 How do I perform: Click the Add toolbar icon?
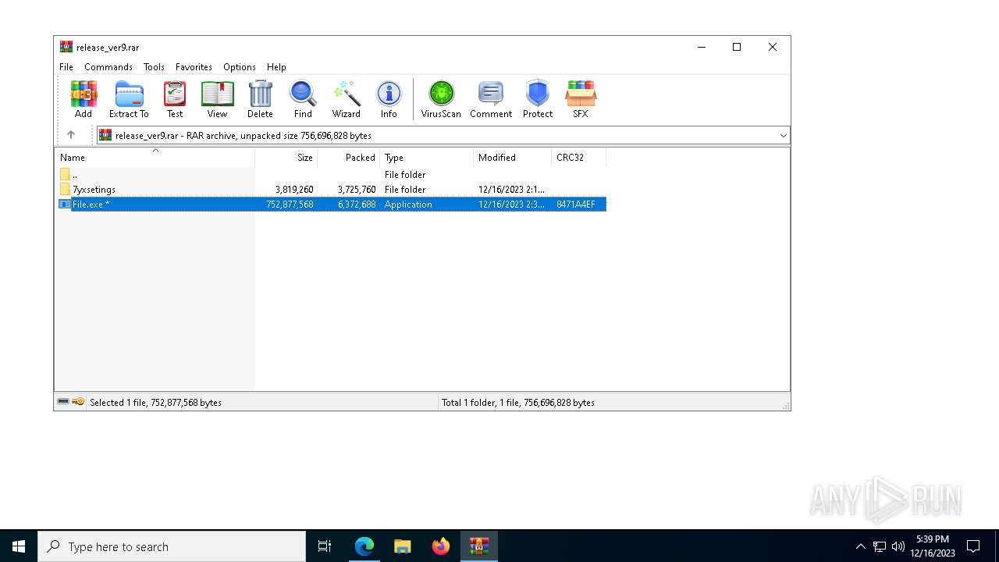coord(84,98)
